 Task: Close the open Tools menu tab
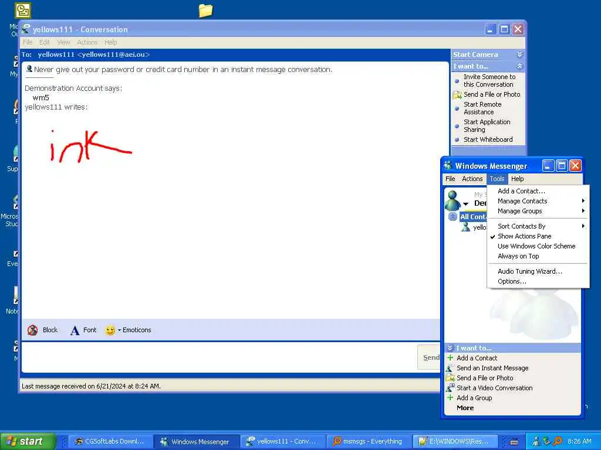[497, 179]
